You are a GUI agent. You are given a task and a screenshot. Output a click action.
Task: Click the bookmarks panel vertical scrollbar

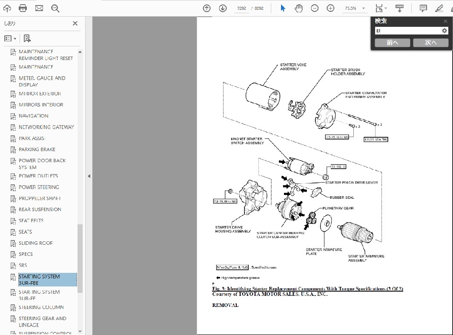pos(80,255)
